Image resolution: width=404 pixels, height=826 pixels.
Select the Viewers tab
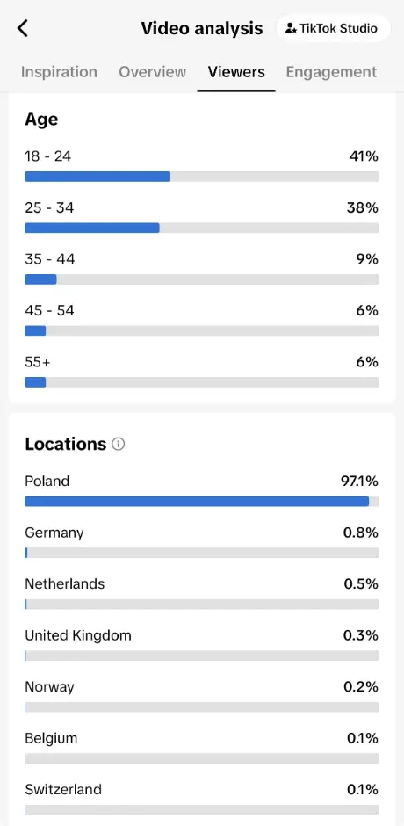236,72
